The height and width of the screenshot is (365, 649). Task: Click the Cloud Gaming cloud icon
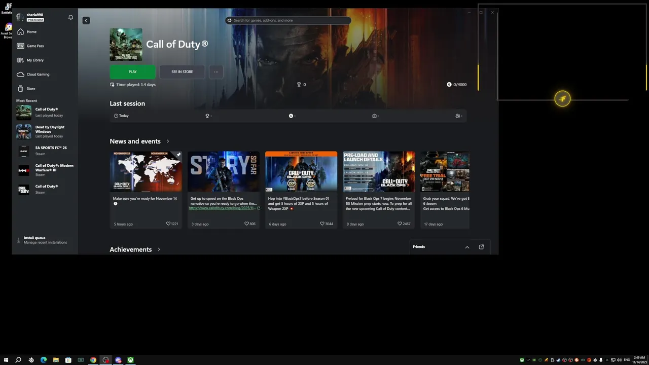20,74
